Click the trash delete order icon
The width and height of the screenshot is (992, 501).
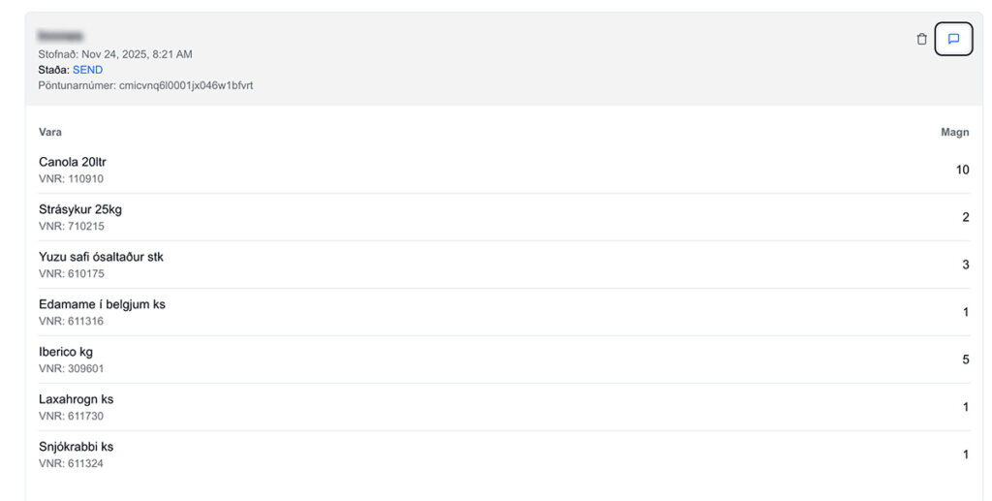[921, 40]
